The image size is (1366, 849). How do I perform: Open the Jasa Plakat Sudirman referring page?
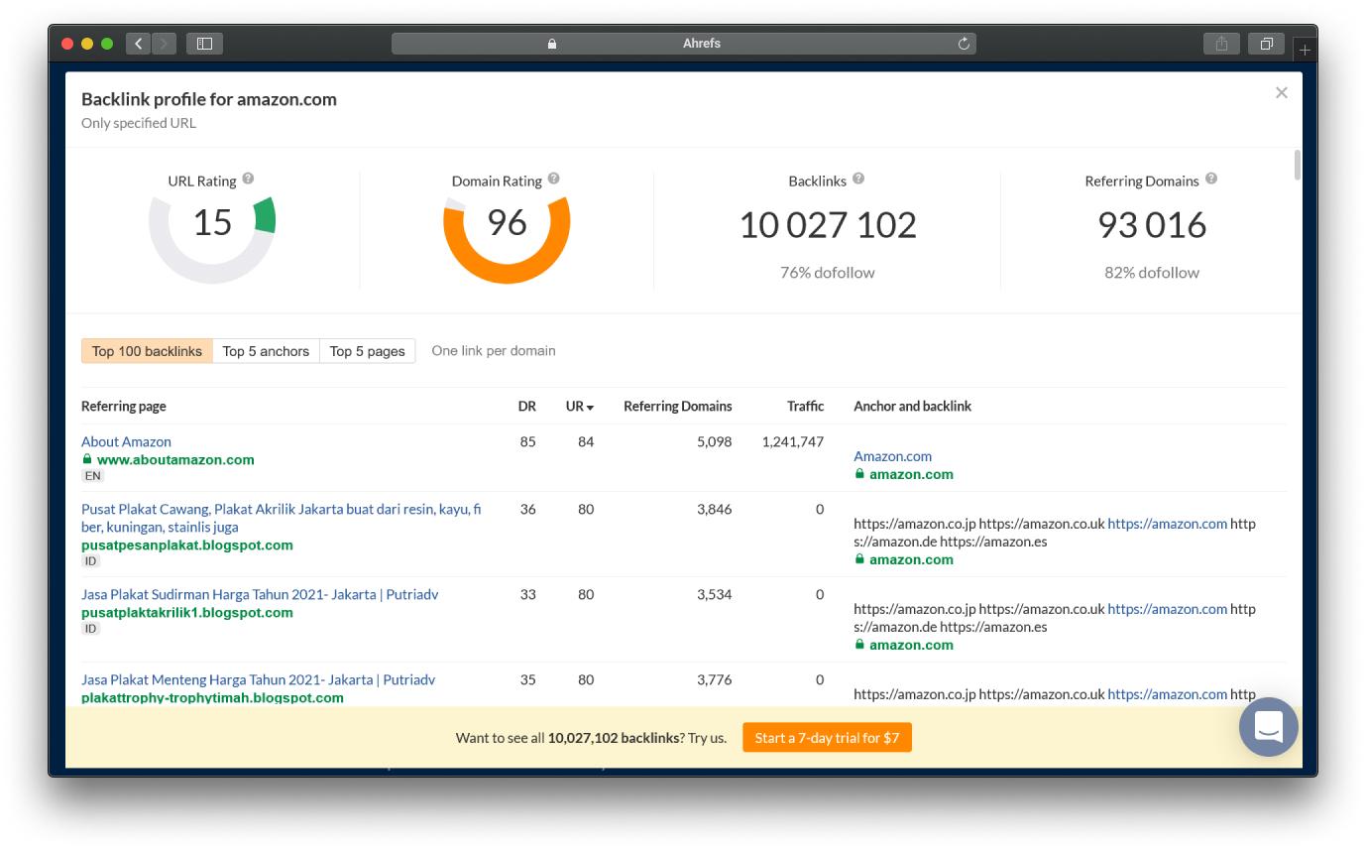(260, 595)
